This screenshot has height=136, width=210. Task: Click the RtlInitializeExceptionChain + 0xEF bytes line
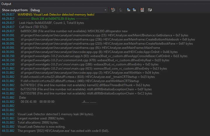[x=86, y=89]
